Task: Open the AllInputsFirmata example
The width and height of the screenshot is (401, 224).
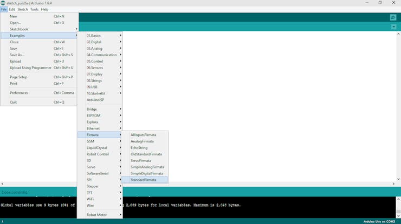Action: click(143, 135)
